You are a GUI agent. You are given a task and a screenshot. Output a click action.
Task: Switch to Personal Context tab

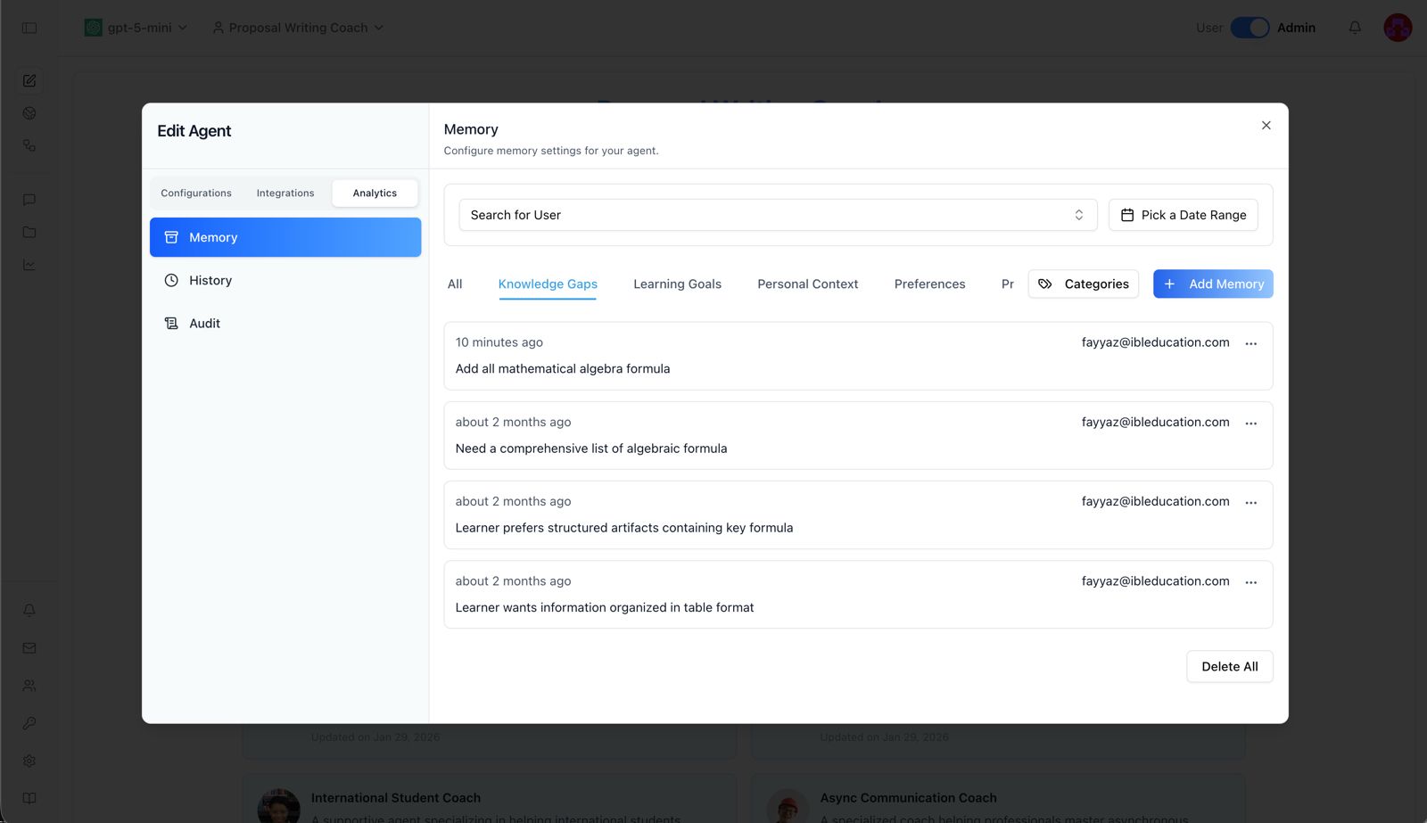click(x=807, y=284)
